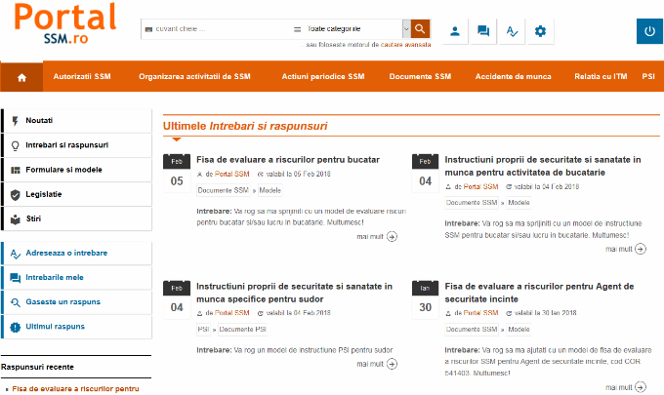Click the settings gear icon

click(540, 31)
